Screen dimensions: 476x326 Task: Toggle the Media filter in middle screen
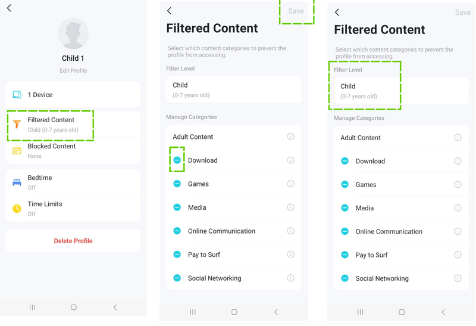click(177, 207)
